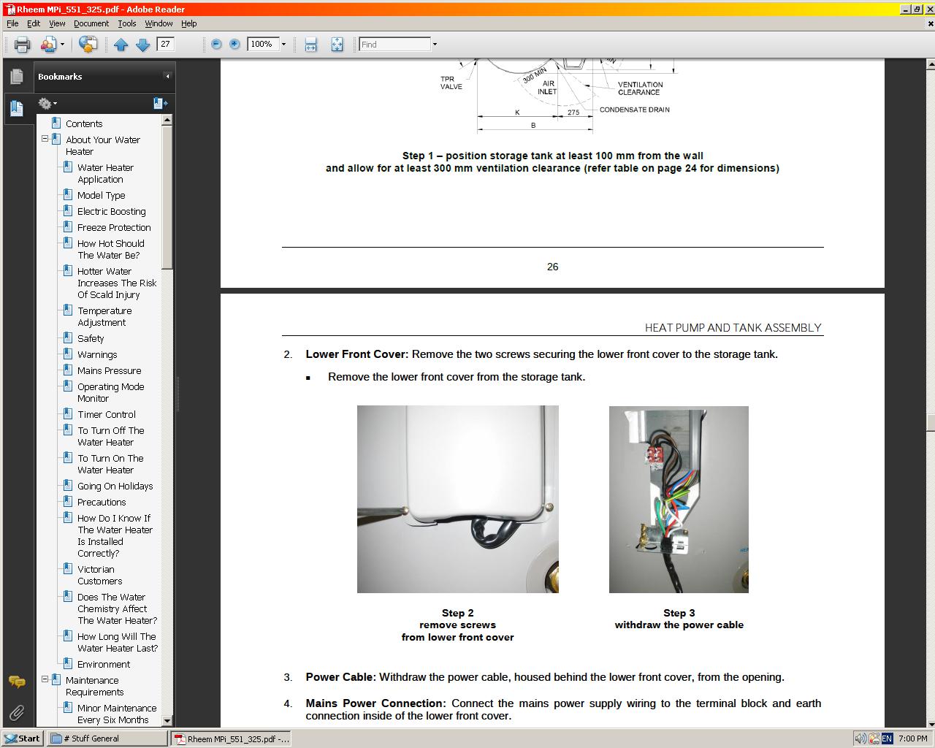This screenshot has height=748, width=935.
Task: Click the Rheem MPi_551_325.pdf taskbar button
Action: click(231, 739)
